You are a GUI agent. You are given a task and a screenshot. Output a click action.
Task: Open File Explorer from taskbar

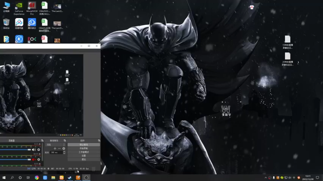point(53,177)
